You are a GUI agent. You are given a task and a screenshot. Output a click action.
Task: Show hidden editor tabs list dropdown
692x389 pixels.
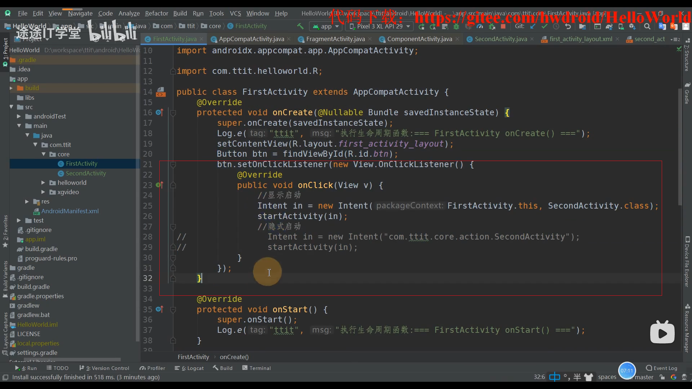point(675,39)
